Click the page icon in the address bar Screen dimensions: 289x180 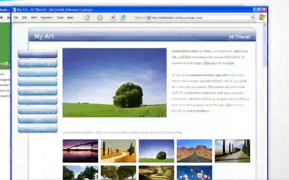click(x=149, y=18)
